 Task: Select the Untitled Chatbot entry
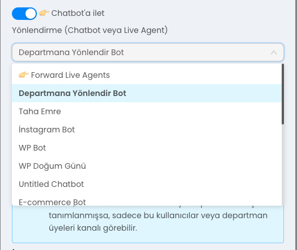pyautogui.click(x=147, y=184)
